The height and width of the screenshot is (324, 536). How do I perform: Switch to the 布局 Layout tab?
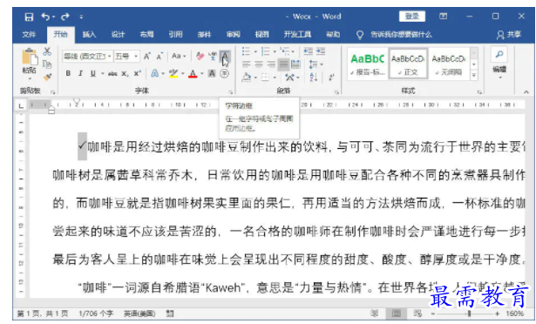pyautogui.click(x=146, y=35)
